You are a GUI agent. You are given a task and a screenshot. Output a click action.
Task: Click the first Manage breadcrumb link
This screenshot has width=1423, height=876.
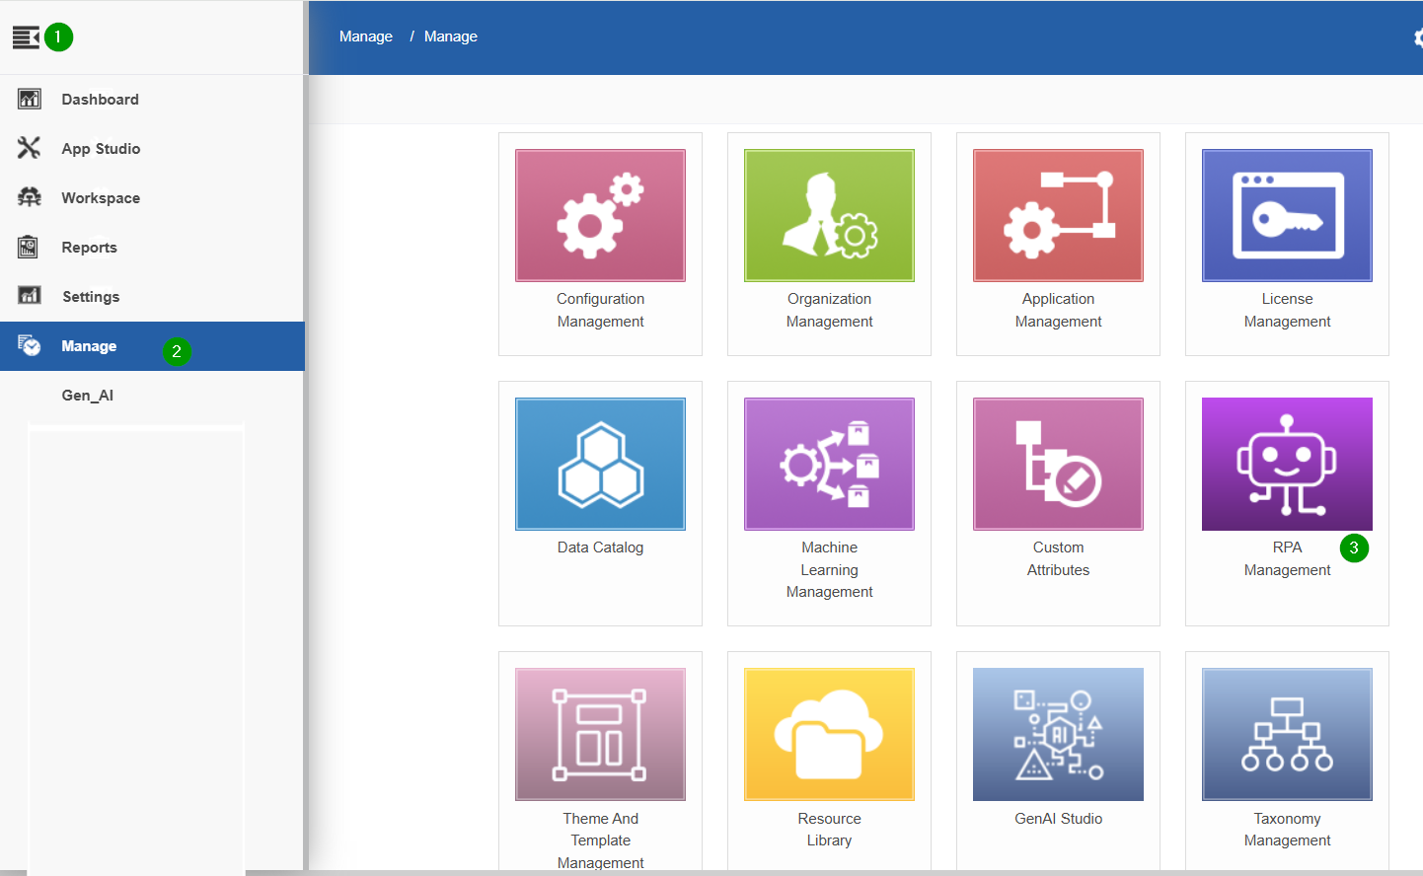[366, 36]
